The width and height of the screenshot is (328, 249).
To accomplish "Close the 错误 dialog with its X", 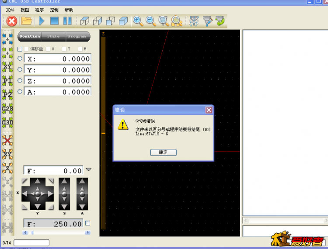I will pos(209,110).
